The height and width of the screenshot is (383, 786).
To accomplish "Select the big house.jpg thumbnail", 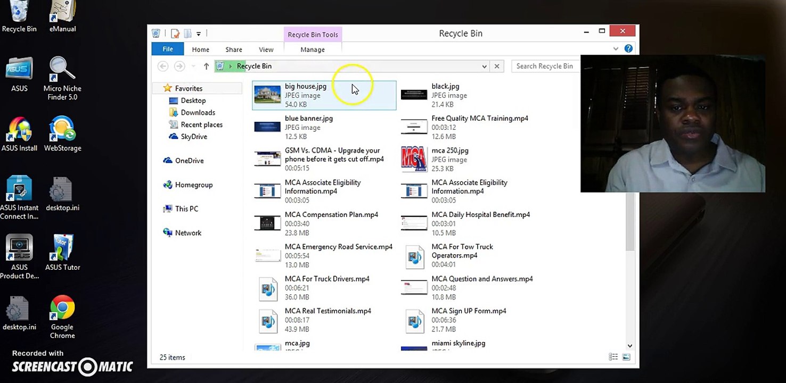I will pyautogui.click(x=267, y=95).
